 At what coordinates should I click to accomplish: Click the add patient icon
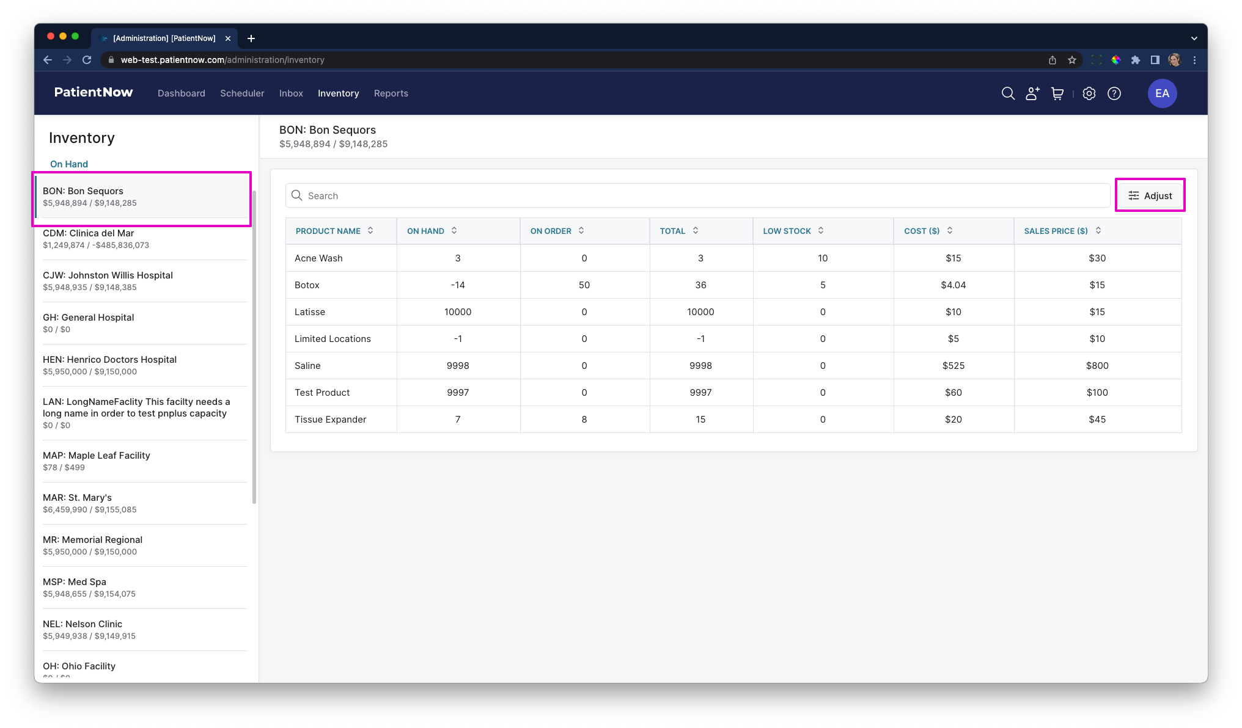point(1032,93)
